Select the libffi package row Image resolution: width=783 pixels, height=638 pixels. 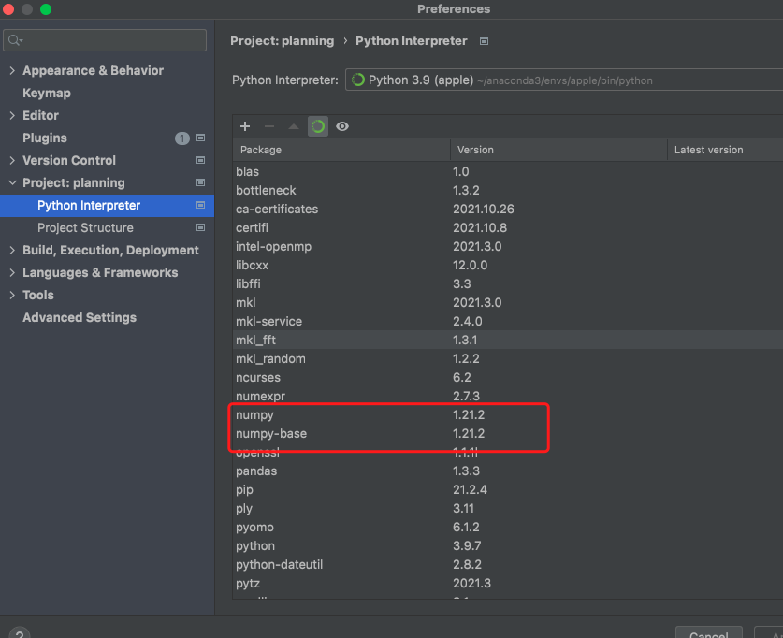coord(507,284)
